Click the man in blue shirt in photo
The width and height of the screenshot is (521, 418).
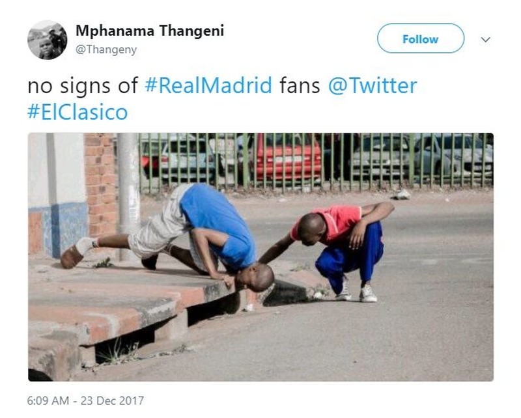click(x=167, y=236)
